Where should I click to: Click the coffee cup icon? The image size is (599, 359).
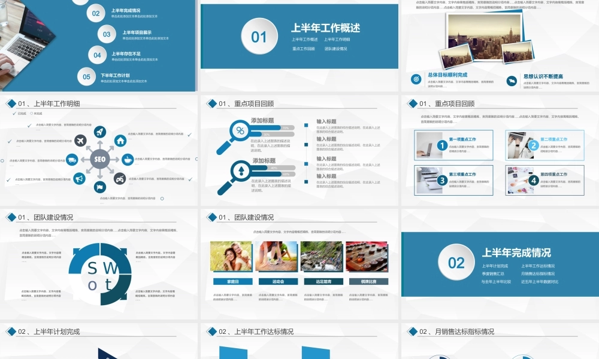128,159
